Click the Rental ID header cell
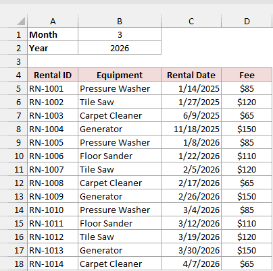Screen dimensions: 273x271 coord(53,75)
